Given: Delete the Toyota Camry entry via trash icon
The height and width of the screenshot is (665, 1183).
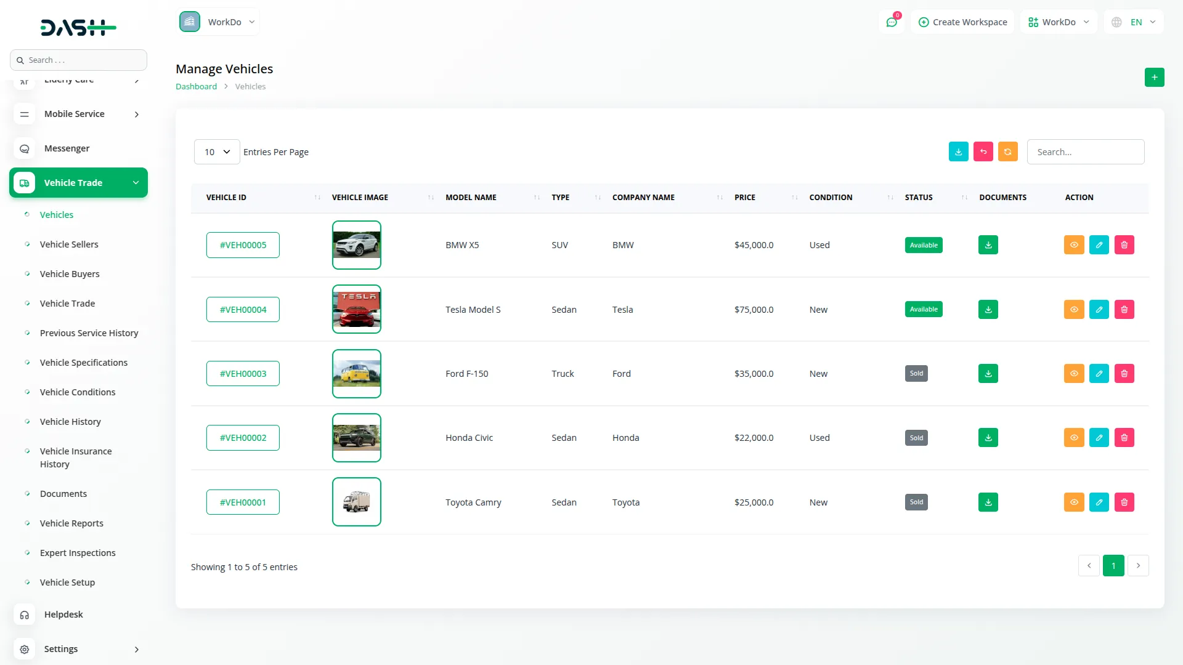Looking at the screenshot, I should pos(1124,502).
